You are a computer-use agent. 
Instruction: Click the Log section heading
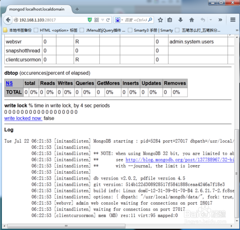click(x=9, y=130)
